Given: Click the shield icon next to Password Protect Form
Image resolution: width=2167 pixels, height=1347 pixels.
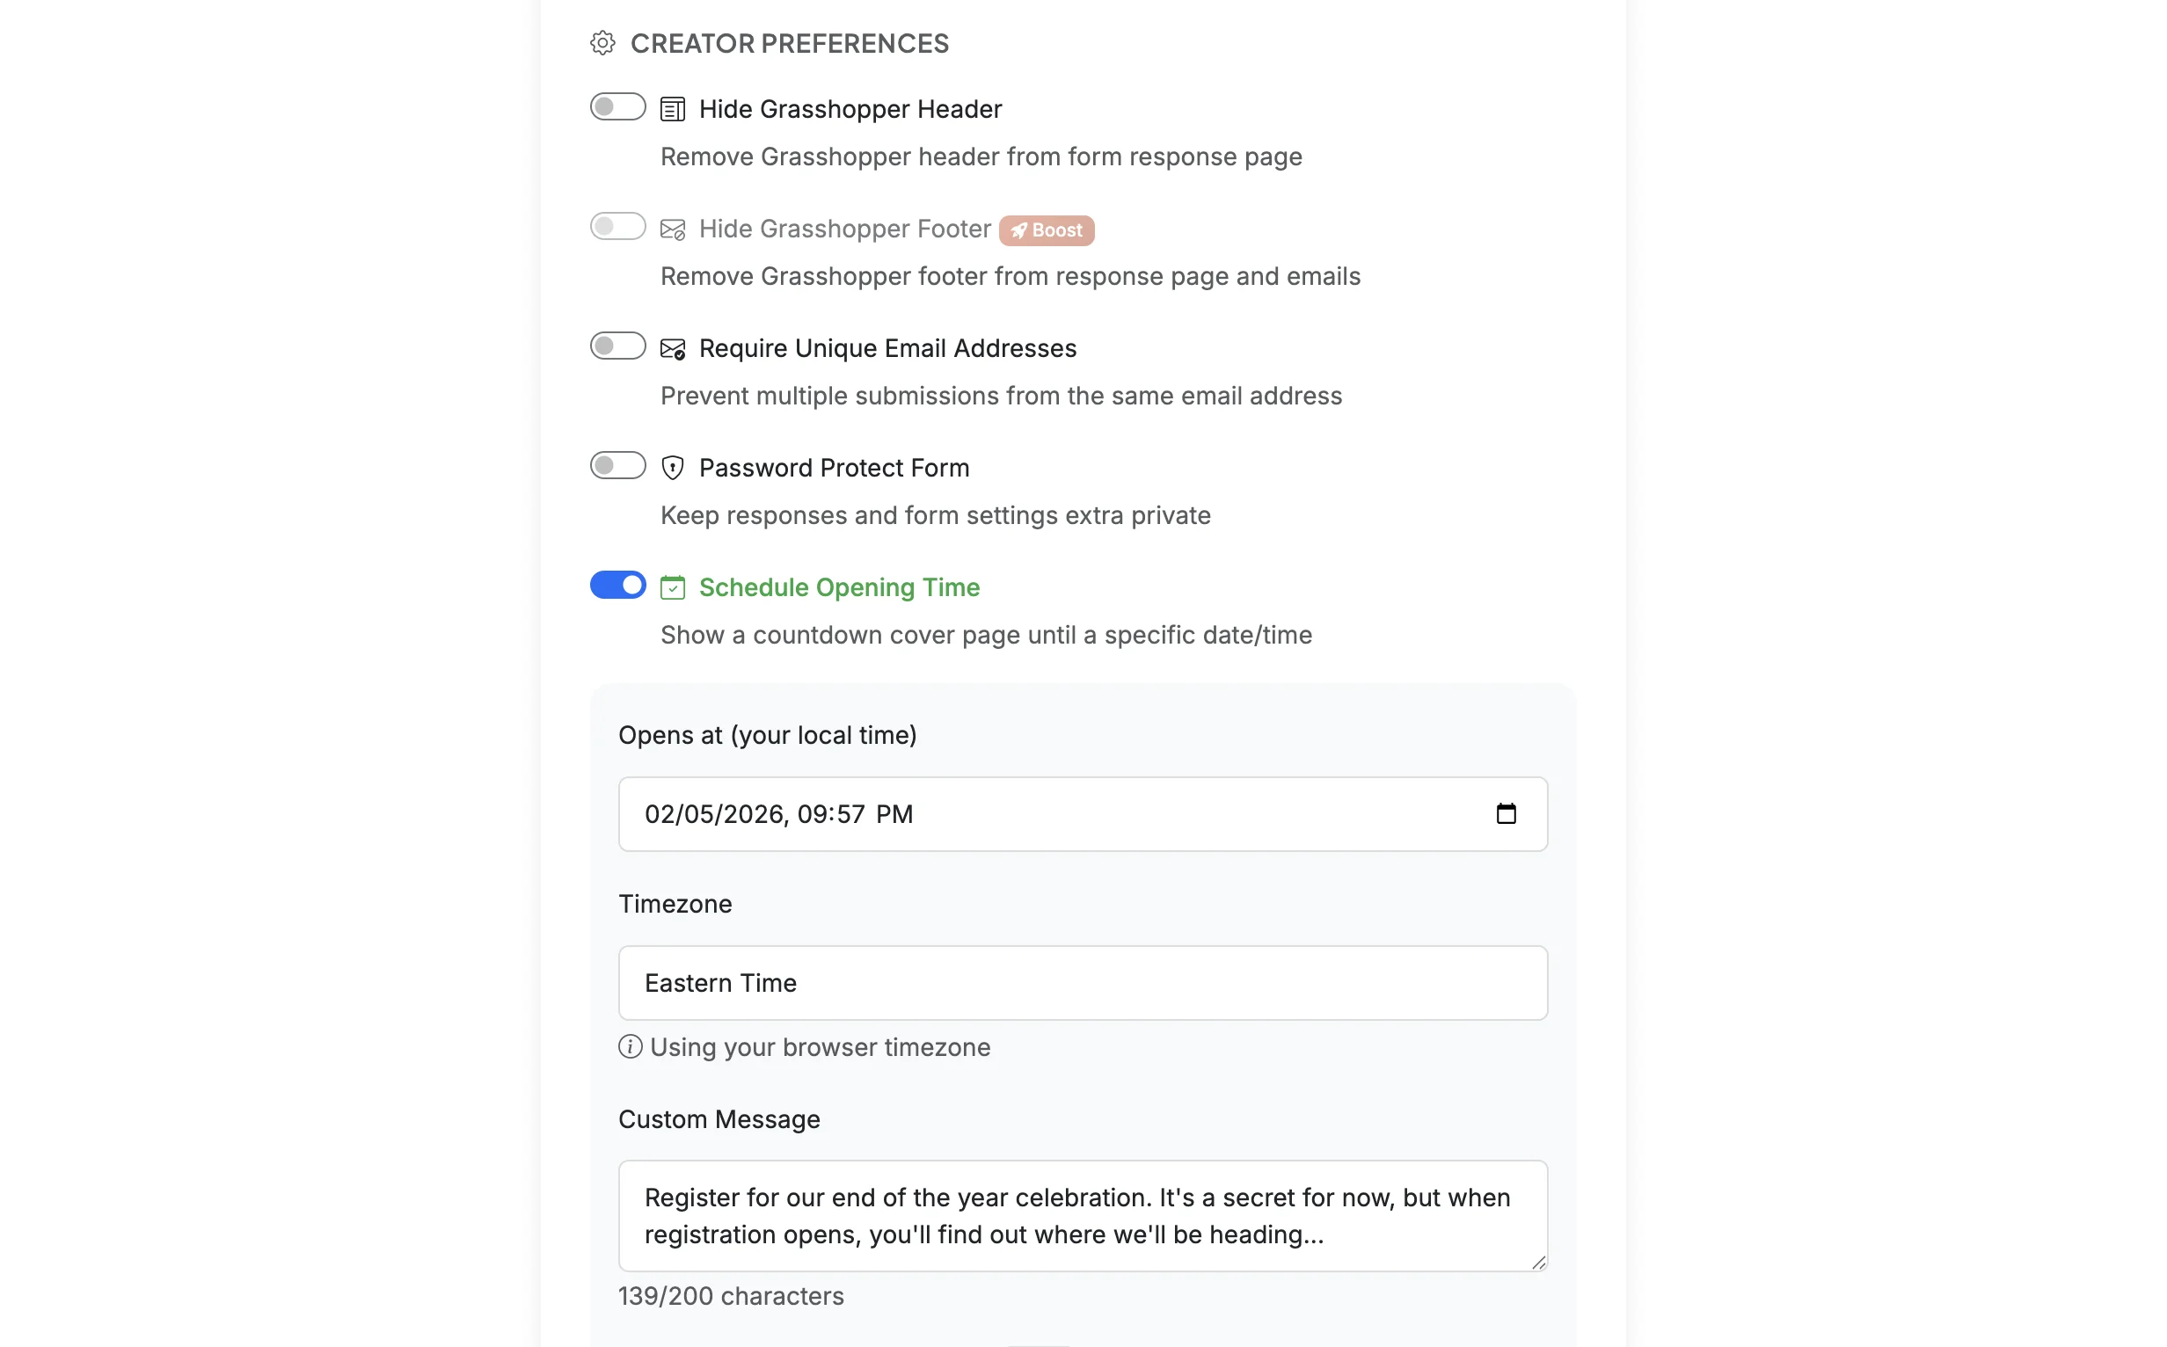Looking at the screenshot, I should 672,467.
